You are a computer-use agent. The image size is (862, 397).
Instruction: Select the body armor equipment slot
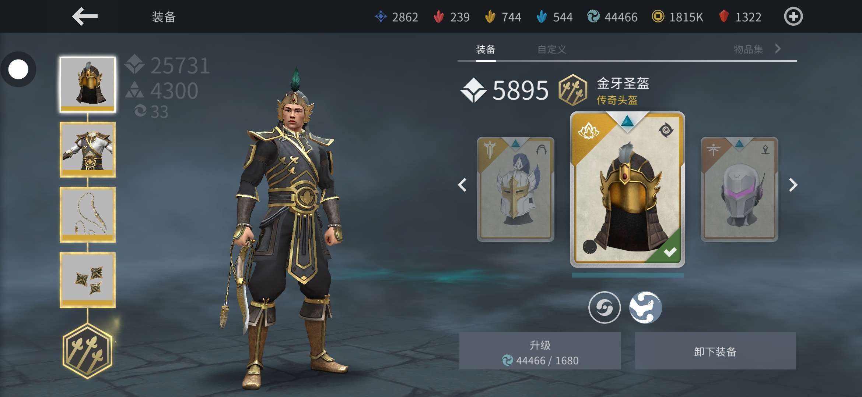[88, 150]
